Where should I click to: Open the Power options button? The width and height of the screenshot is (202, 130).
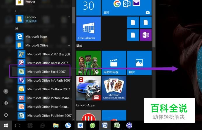(6, 115)
